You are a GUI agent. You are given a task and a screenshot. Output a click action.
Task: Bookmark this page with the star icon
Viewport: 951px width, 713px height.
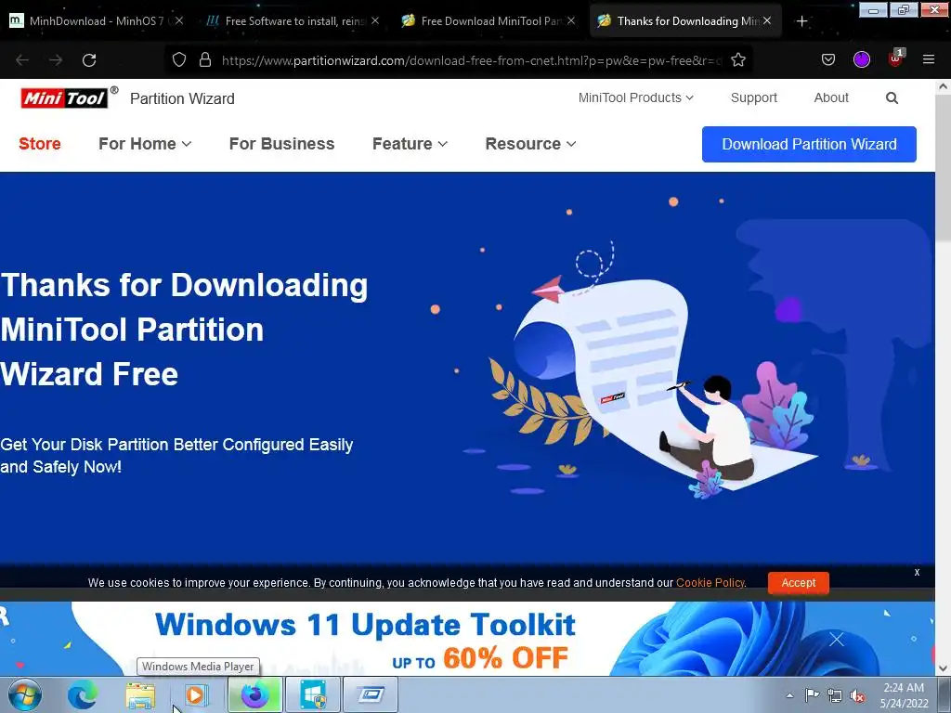coord(738,59)
